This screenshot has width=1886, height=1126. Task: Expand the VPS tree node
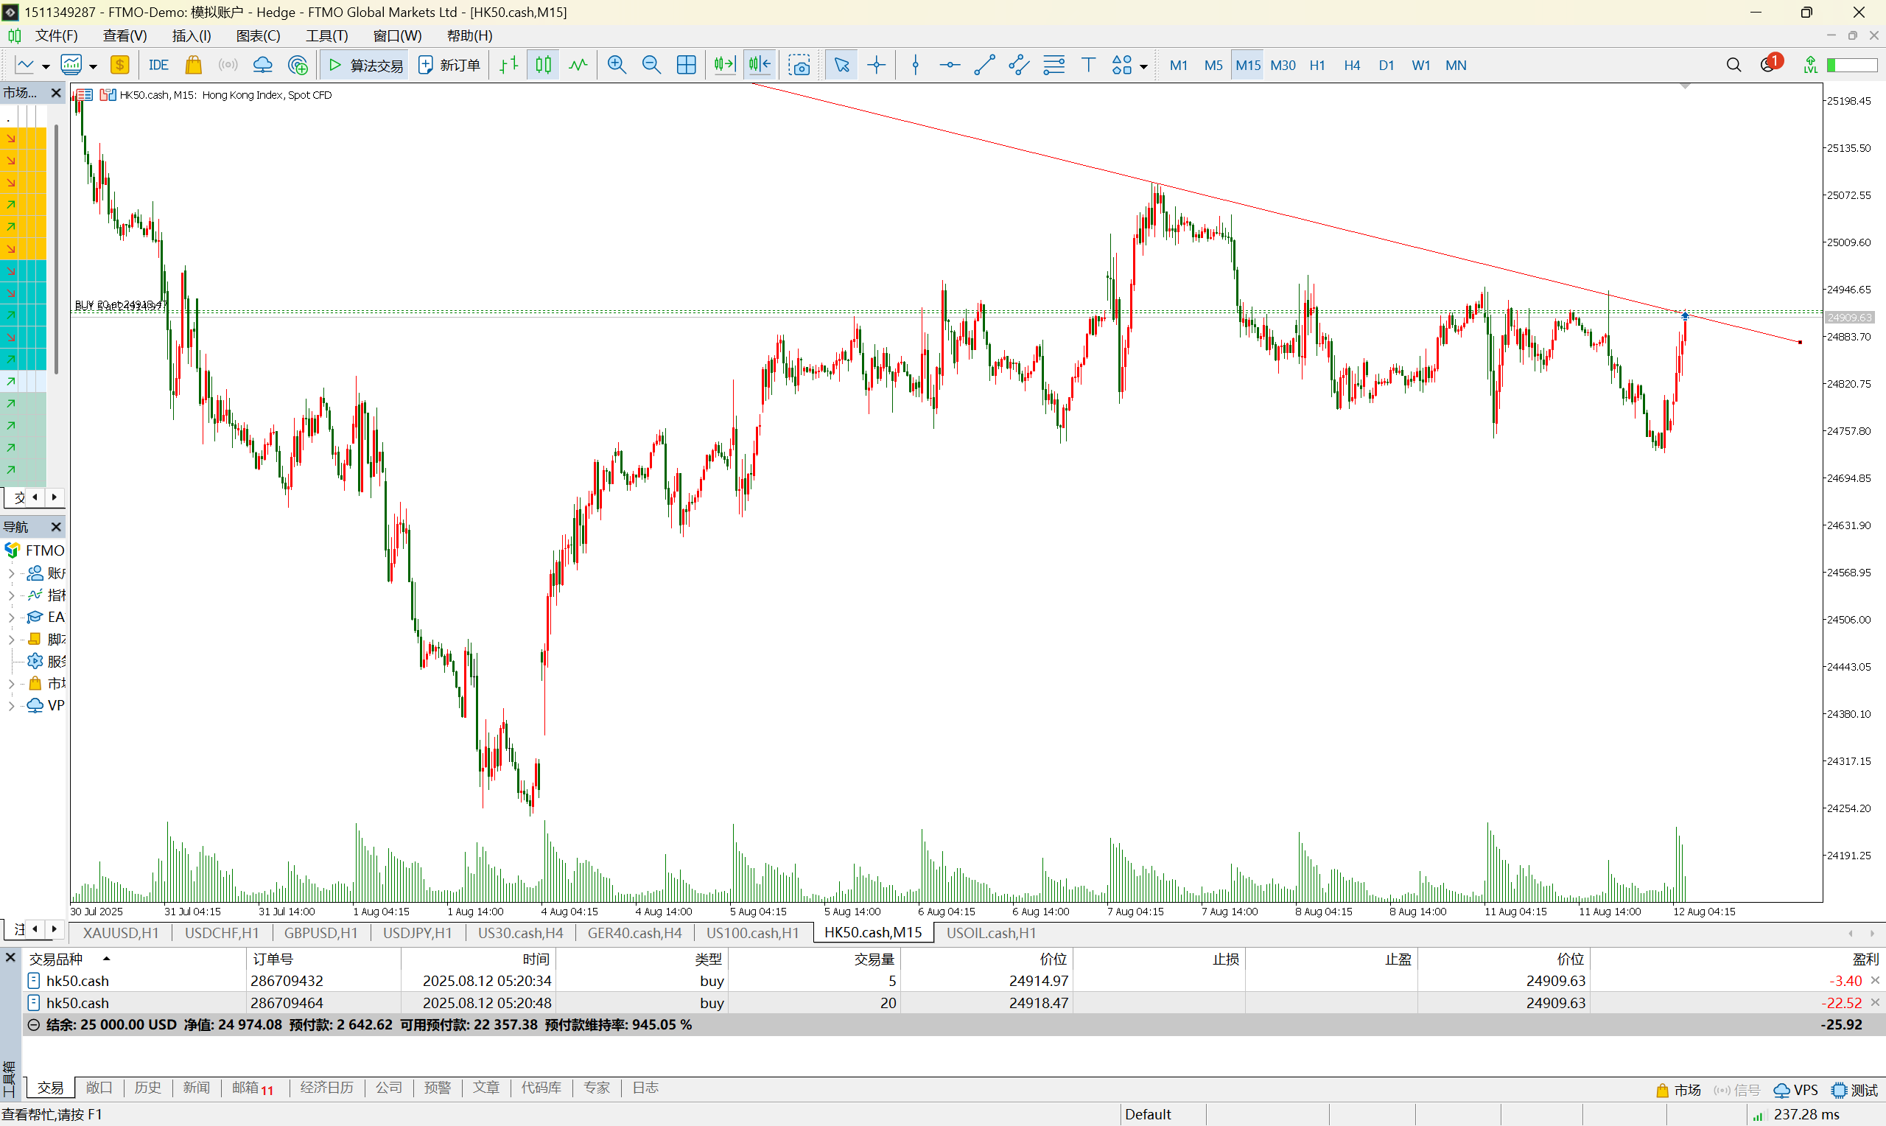point(11,705)
